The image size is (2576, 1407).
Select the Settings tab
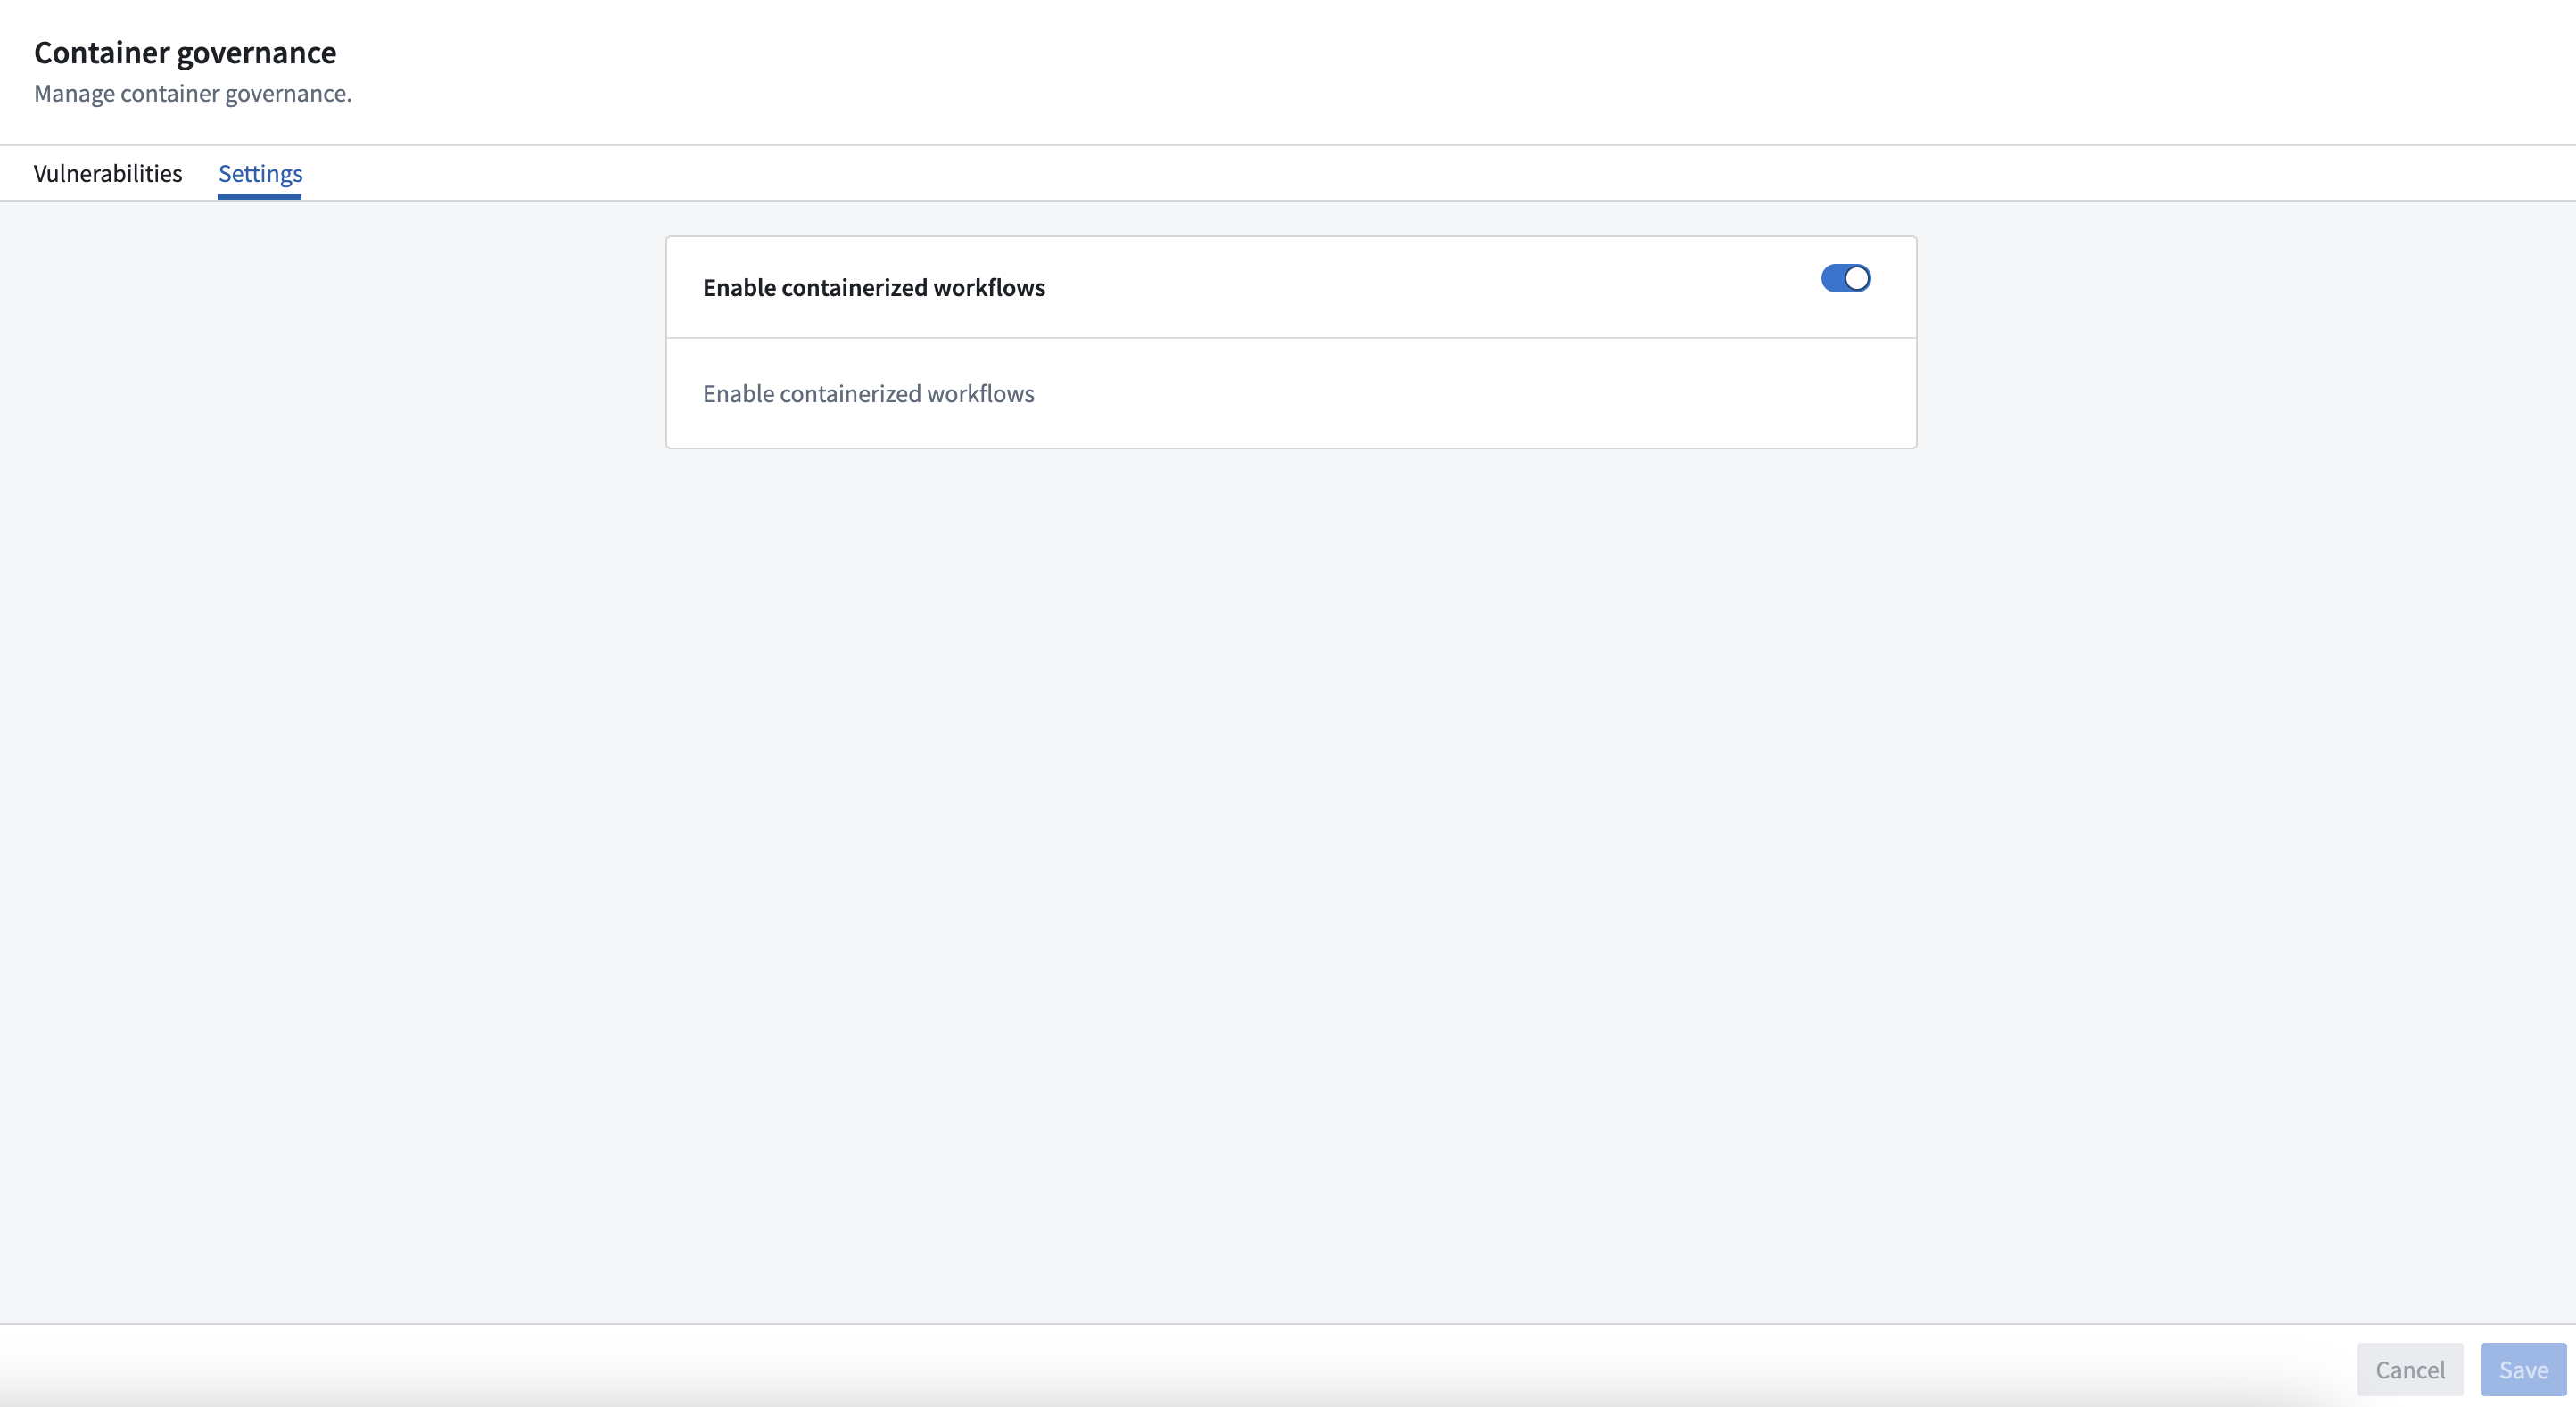260,174
